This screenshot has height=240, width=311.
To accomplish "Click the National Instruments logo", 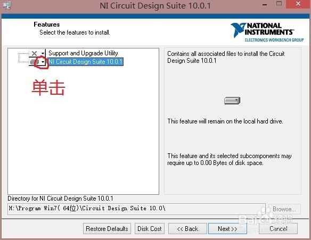I will point(267,32).
